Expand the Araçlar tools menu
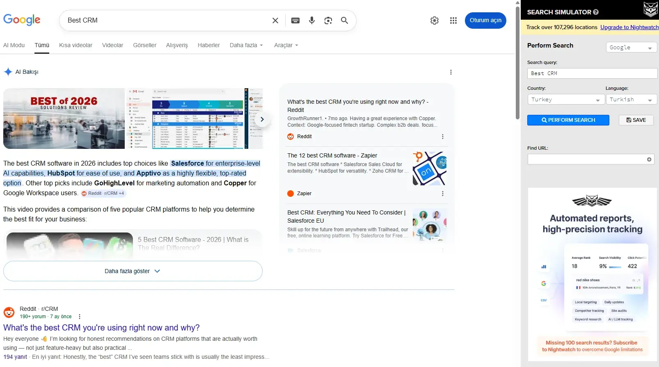The image size is (659, 367). tap(286, 45)
